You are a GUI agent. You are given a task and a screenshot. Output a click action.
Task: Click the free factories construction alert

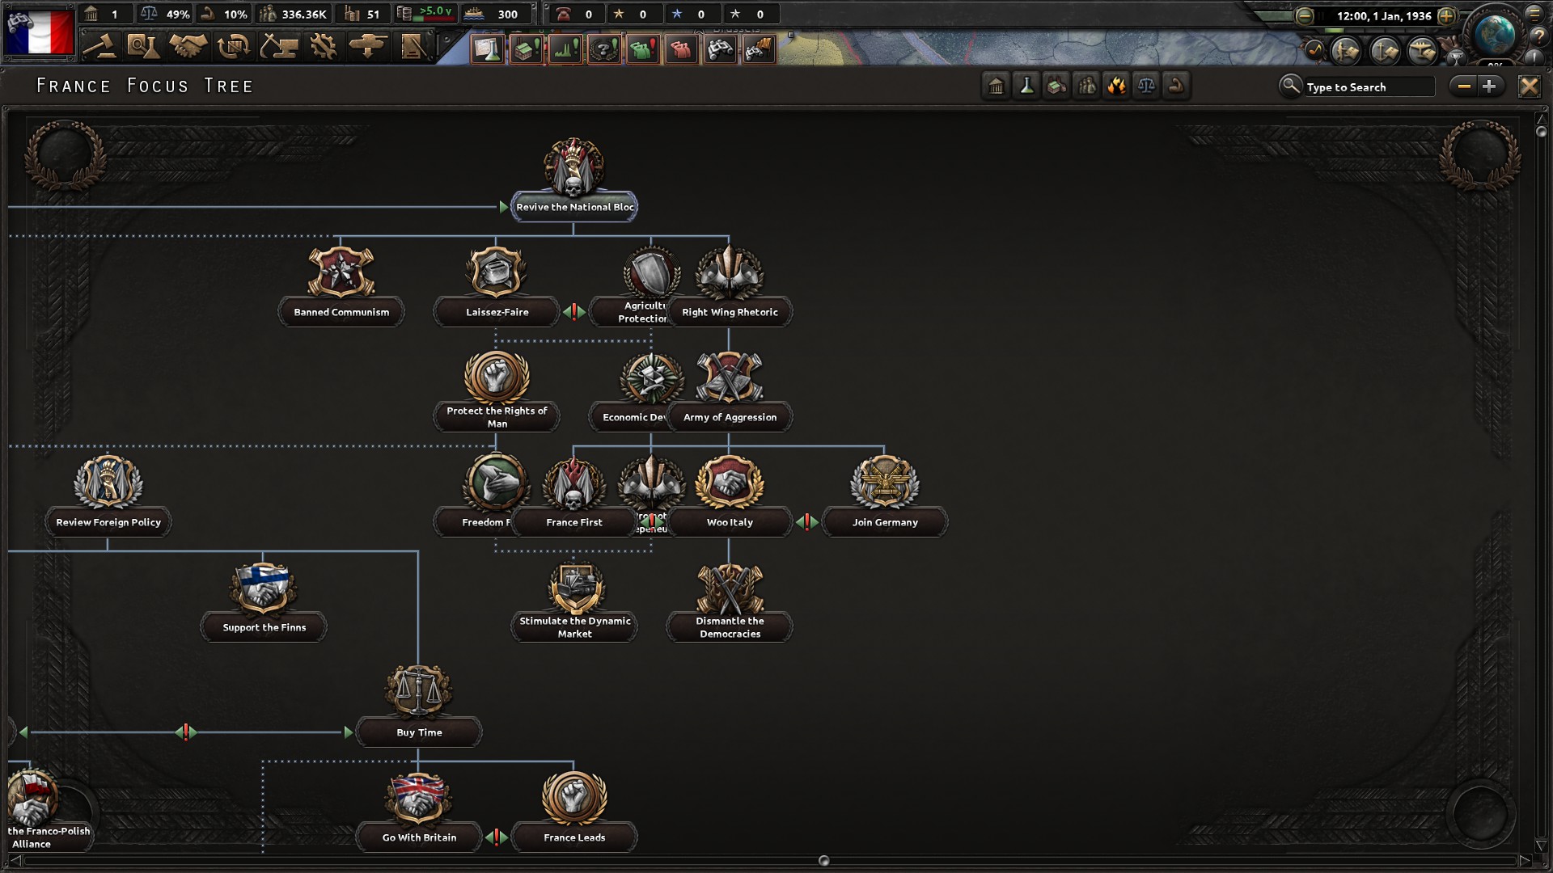coord(527,49)
